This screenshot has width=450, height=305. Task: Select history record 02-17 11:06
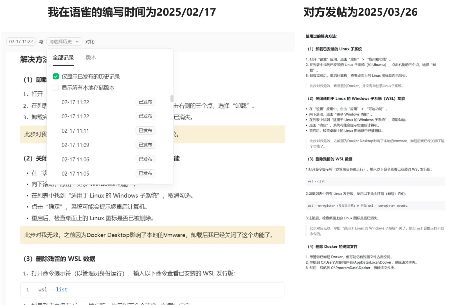tap(75, 159)
